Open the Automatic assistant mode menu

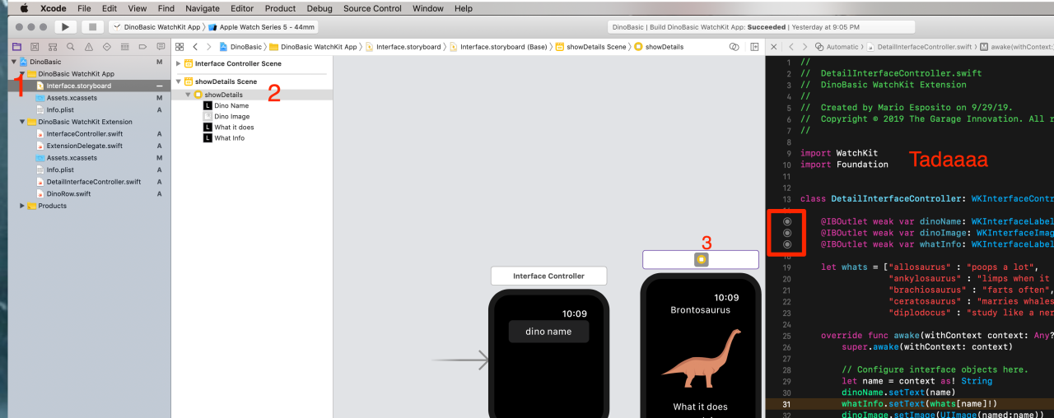(x=836, y=47)
